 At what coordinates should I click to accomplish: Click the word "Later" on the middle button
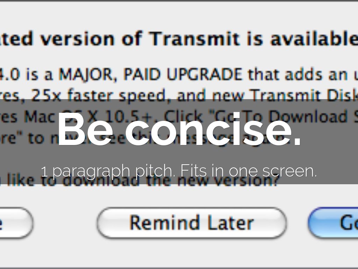[230, 223]
